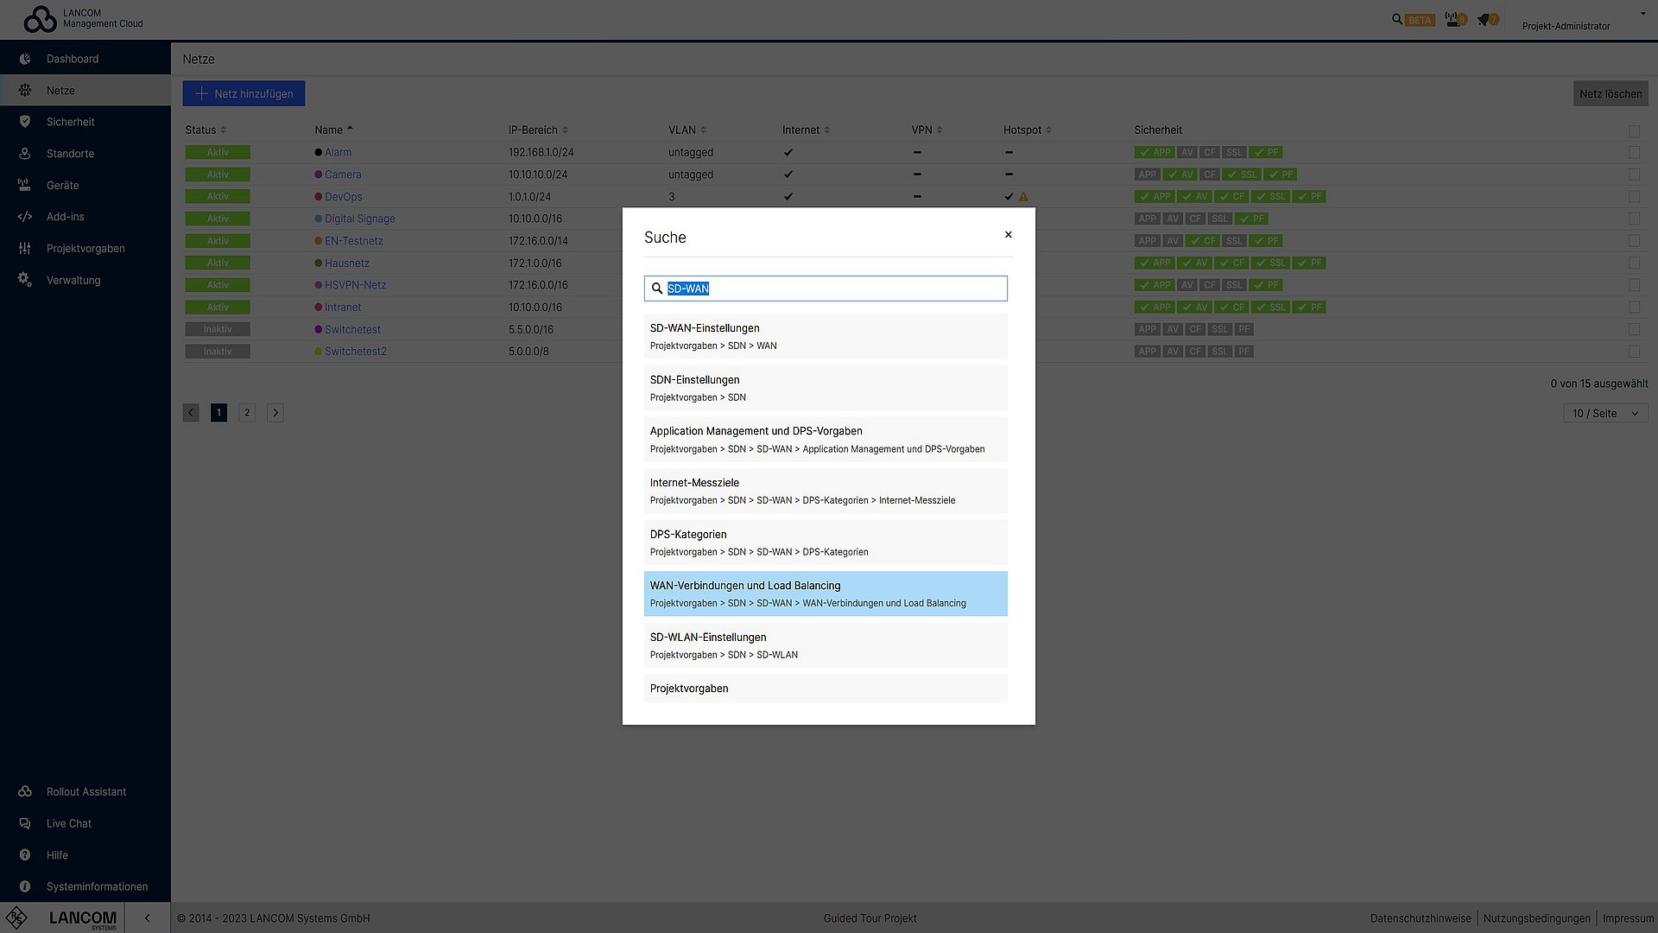Viewport: 1658px width, 933px height.
Task: Tick the checkbox for the Alarm network row
Action: click(x=1634, y=154)
